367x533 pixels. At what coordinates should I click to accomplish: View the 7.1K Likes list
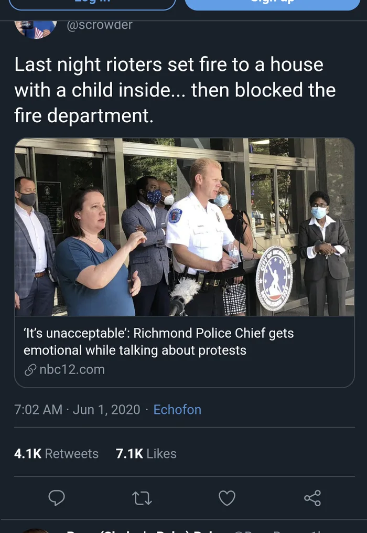pos(146,453)
